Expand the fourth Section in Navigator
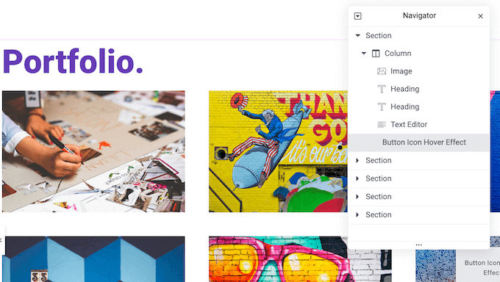Viewport: 500px width, 282px height. tap(357, 197)
